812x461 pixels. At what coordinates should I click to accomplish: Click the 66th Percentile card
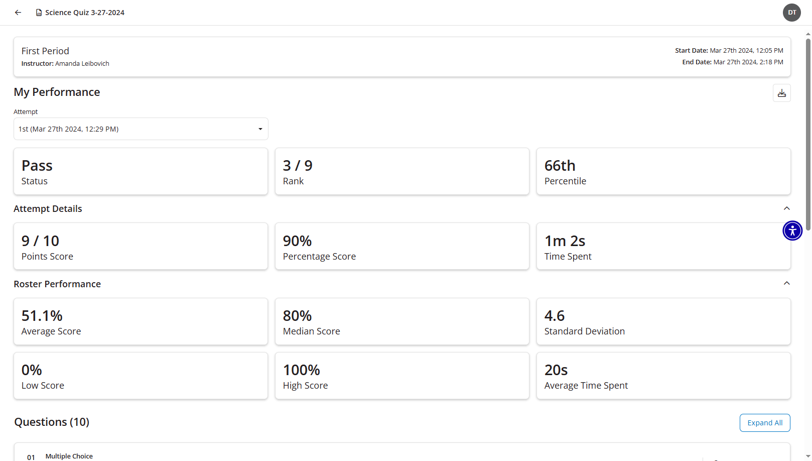[x=663, y=171]
